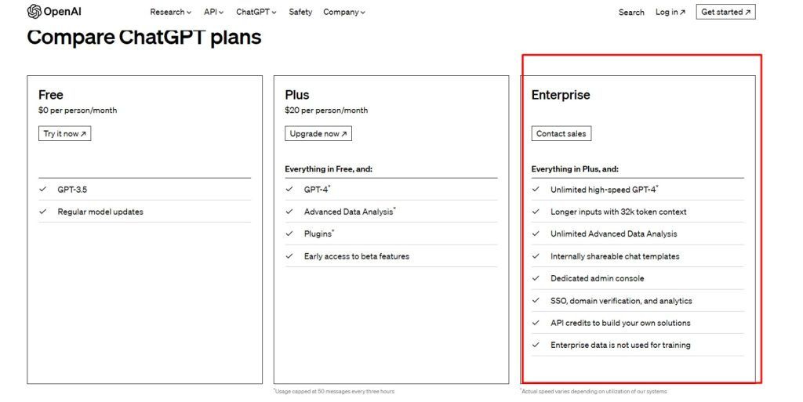803x402 pixels.
Task: Click the Advanced Data Analysis feature in Plus
Action: 391,212
